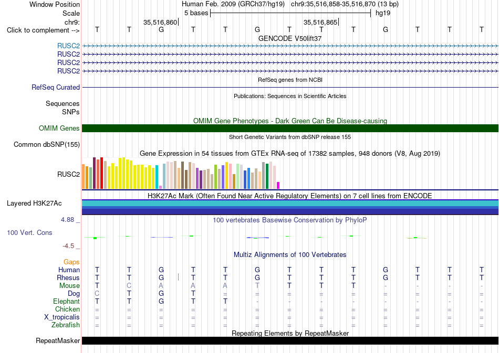This screenshot has height=353, width=499.
Task: Select the RefSeq Curated track label
Action: tap(56, 88)
